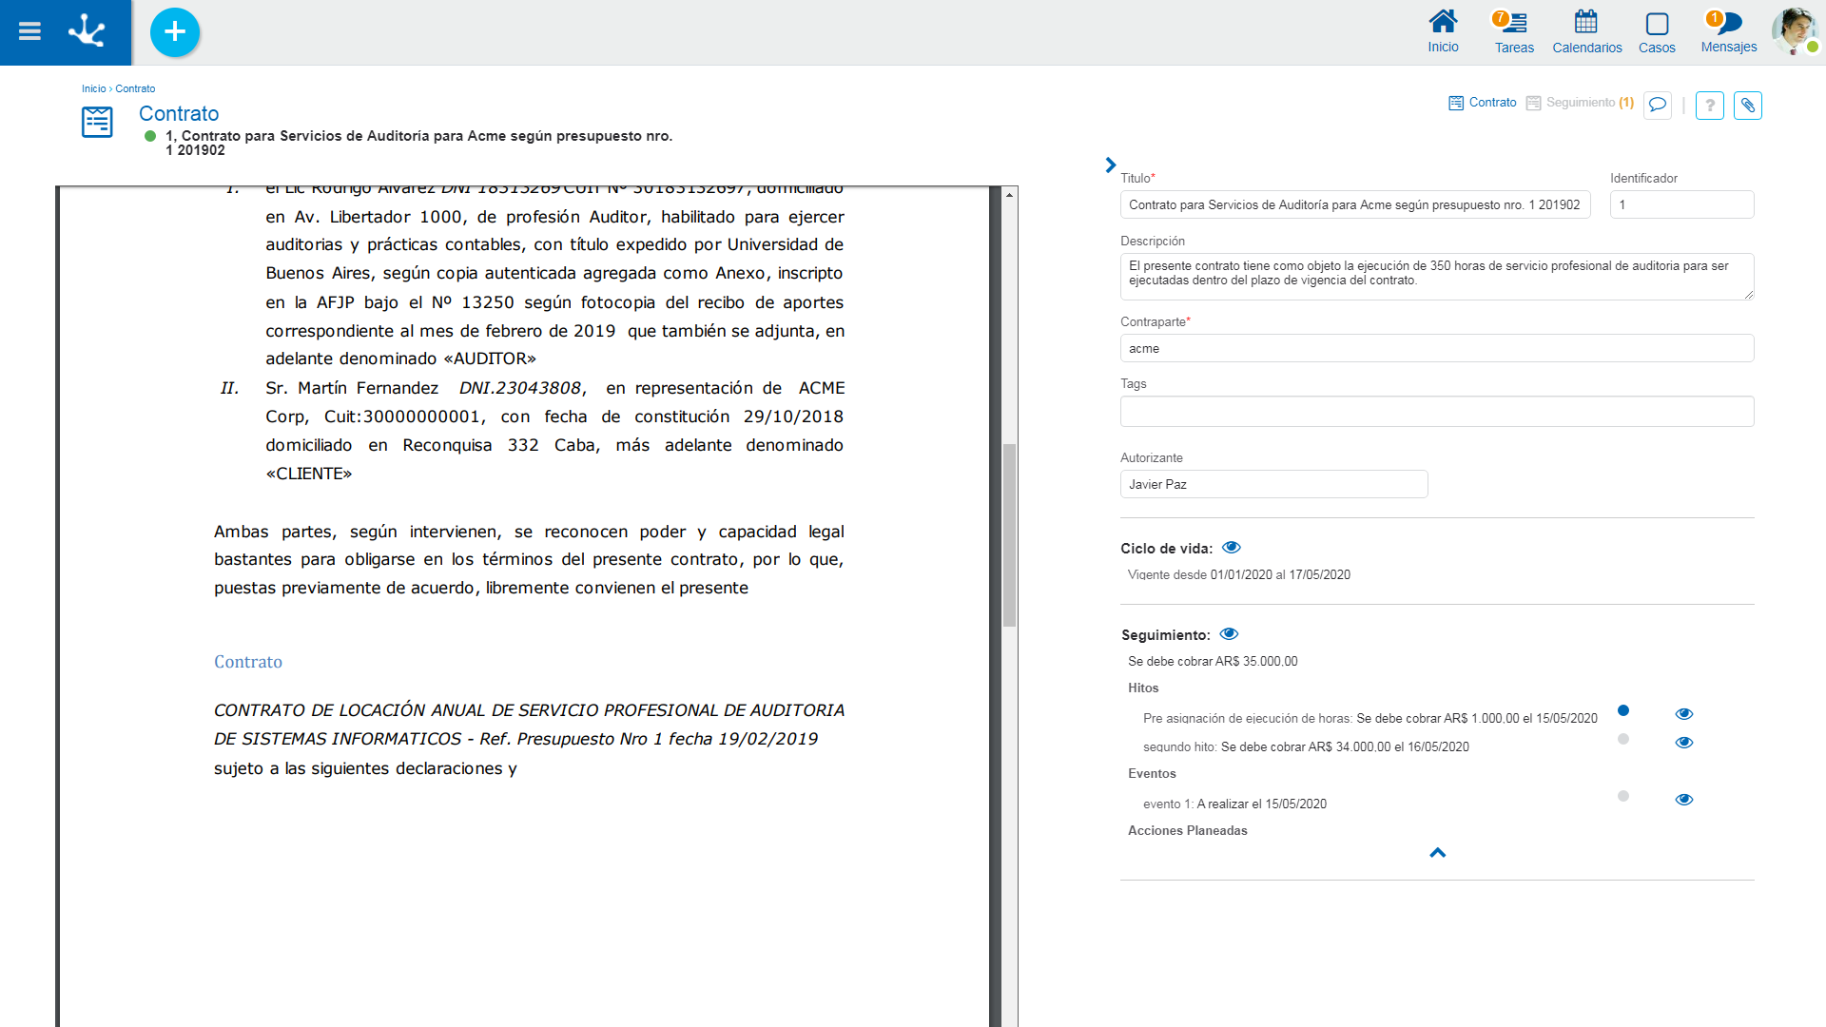
Task: Open Casos section
Action: click(x=1657, y=31)
